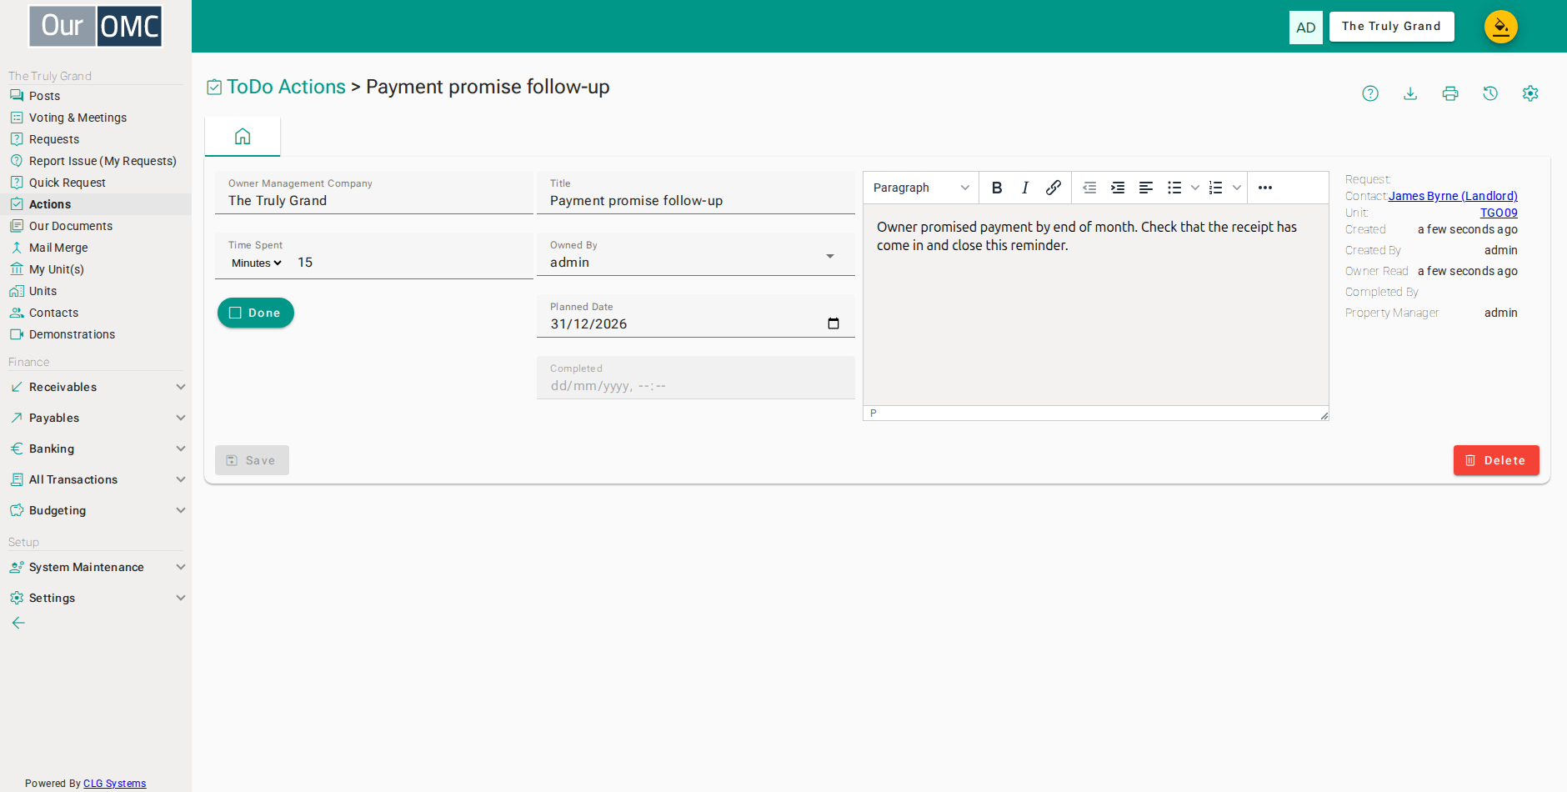Open the more options ellipsis in editor

tap(1265, 188)
